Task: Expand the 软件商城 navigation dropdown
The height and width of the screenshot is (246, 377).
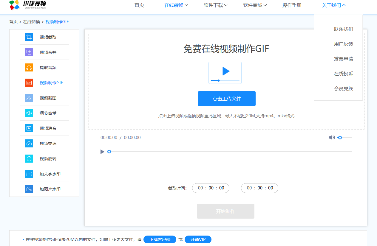Action: coord(255,5)
